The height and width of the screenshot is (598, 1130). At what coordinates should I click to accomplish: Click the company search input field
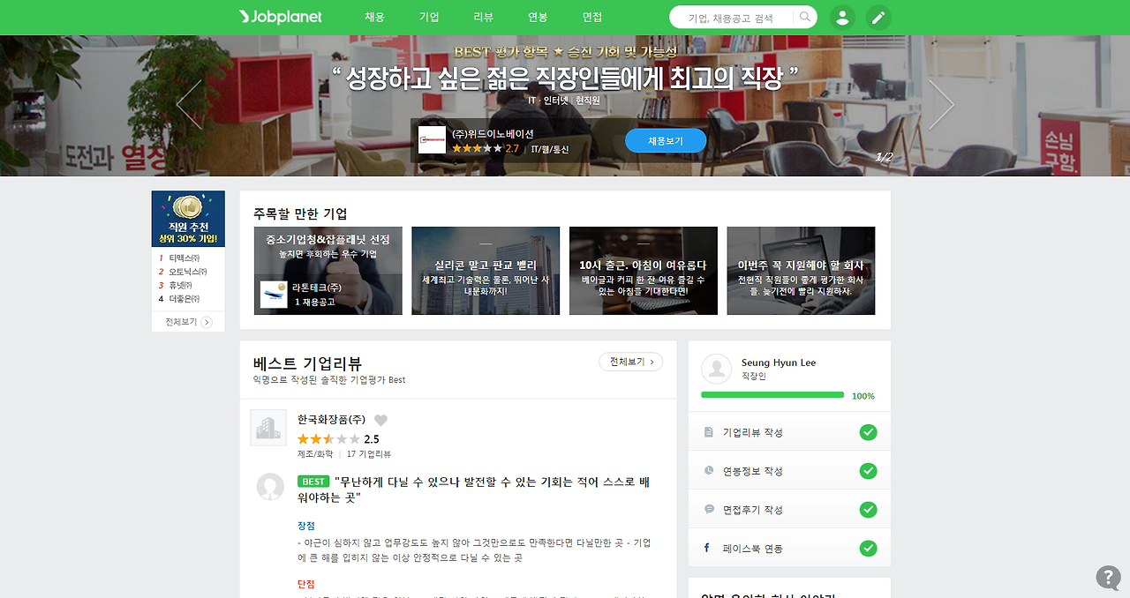737,16
